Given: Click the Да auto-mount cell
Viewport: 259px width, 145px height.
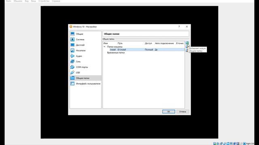Looking at the screenshot, I should (x=156, y=50).
